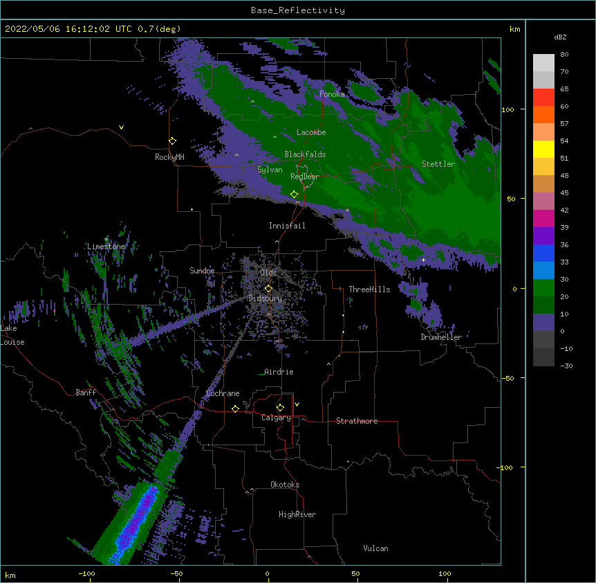Select the Innisfail label
Viewport: 596px width, 583px height.
[287, 226]
